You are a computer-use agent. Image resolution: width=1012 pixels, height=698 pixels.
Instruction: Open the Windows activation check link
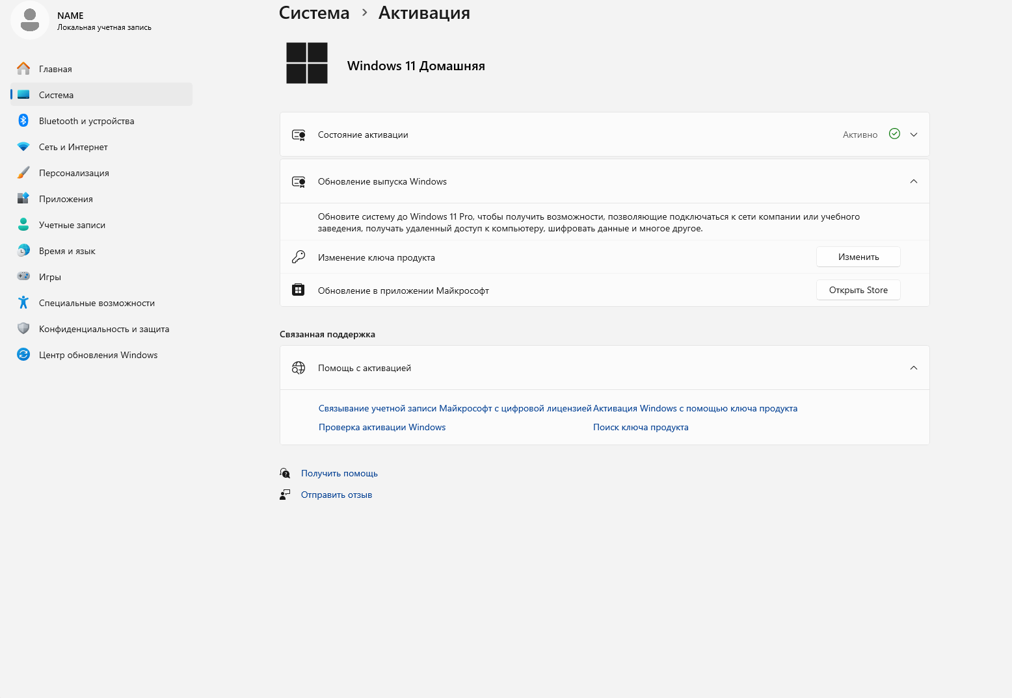point(382,427)
